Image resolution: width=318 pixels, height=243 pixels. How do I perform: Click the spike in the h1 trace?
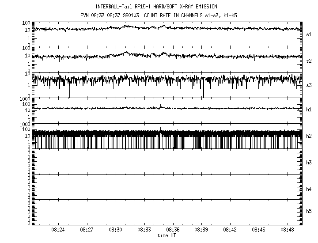161,106
